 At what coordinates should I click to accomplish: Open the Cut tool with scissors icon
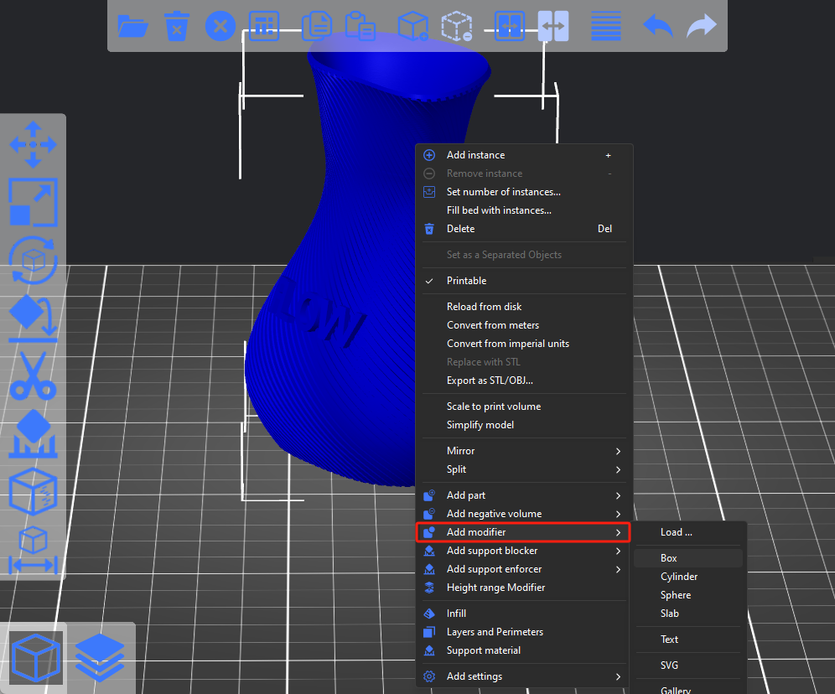click(x=33, y=376)
